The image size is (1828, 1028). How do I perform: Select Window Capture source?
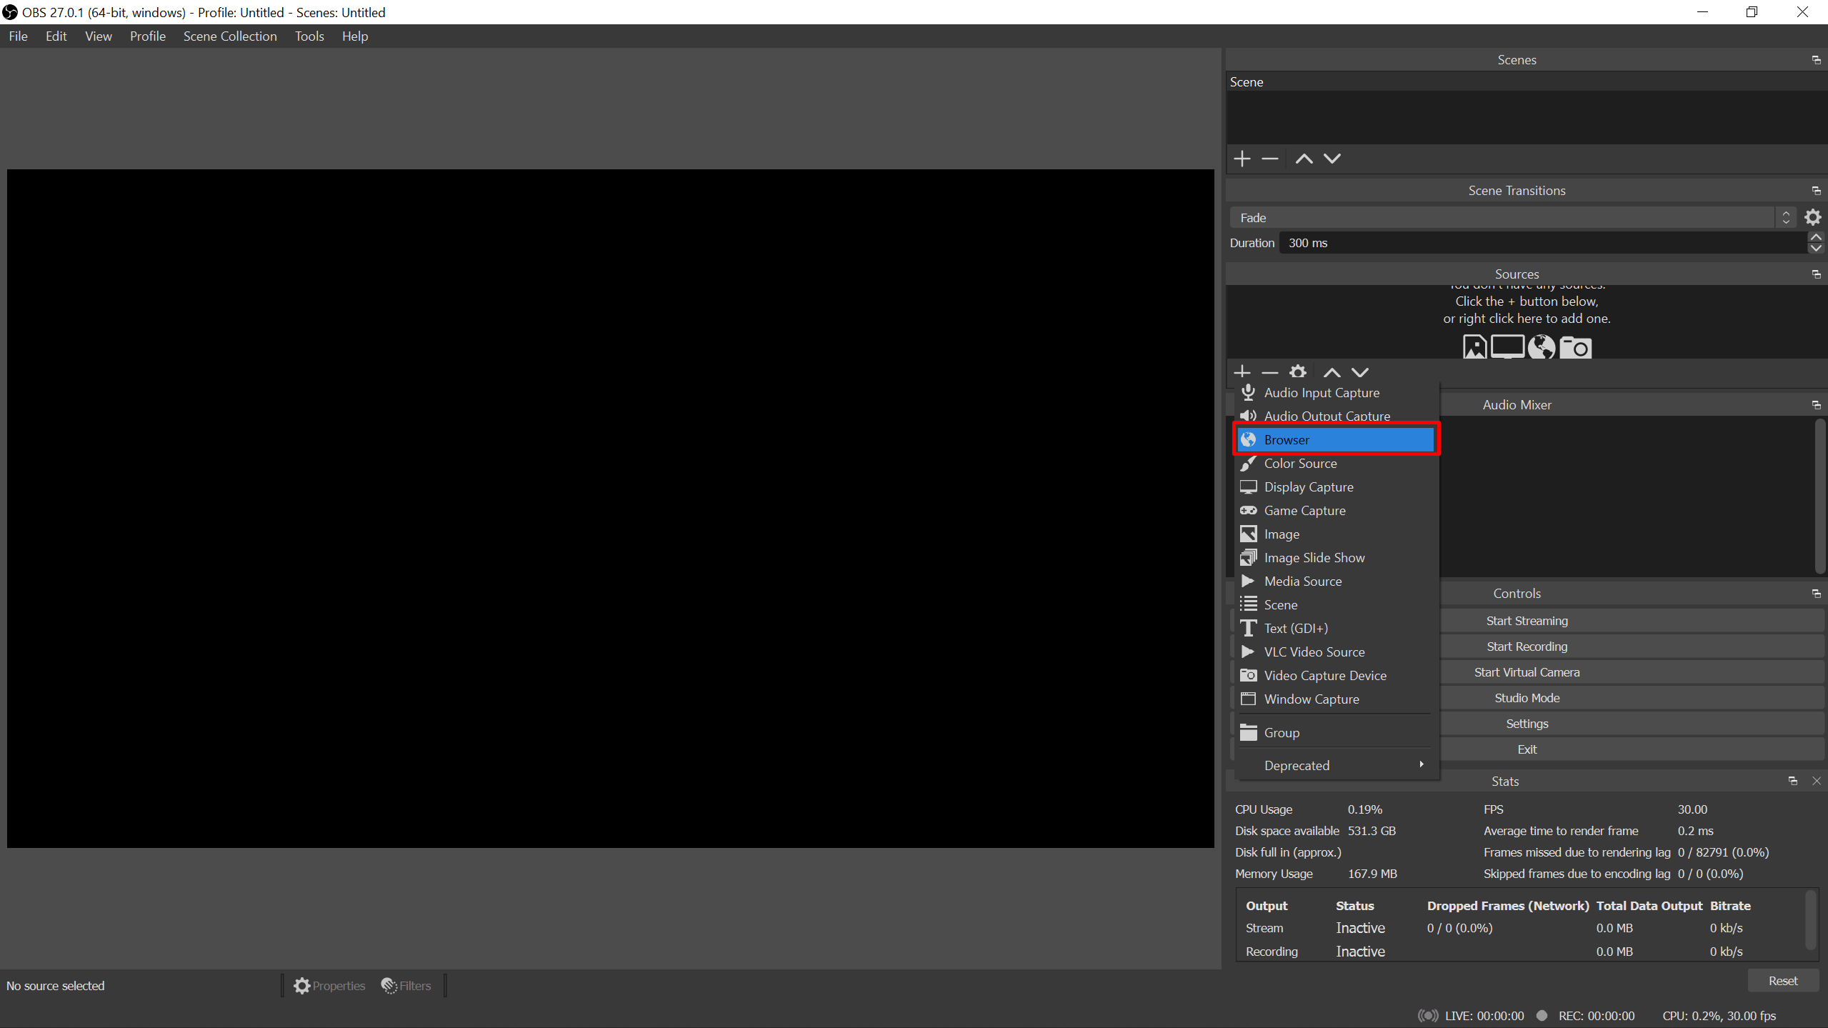(1336, 699)
